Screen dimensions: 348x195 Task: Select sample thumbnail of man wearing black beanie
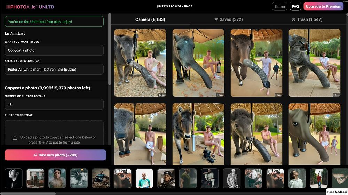click(x=166, y=178)
